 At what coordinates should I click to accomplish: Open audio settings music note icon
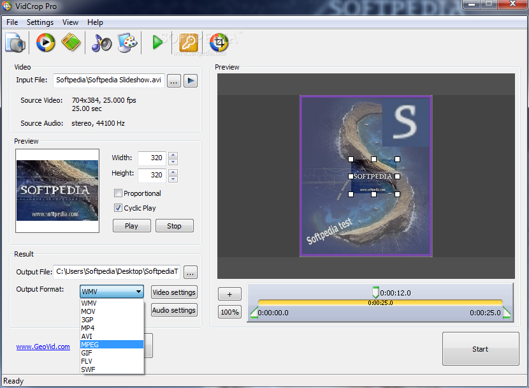pyautogui.click(x=101, y=43)
